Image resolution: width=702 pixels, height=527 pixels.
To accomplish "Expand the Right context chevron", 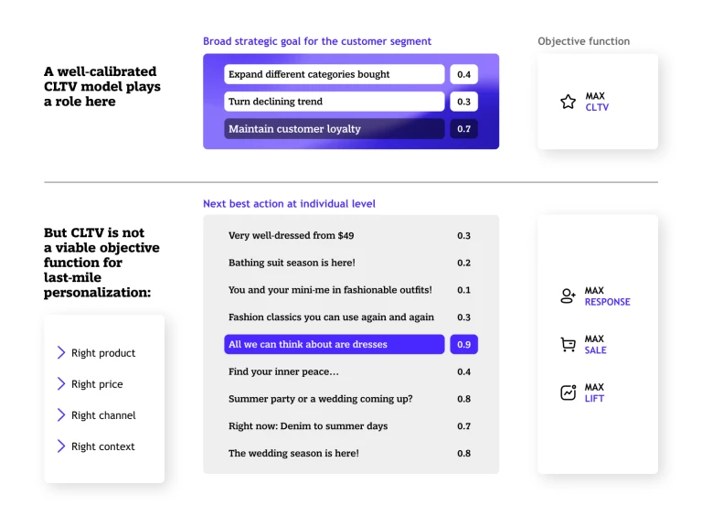I will click(61, 446).
